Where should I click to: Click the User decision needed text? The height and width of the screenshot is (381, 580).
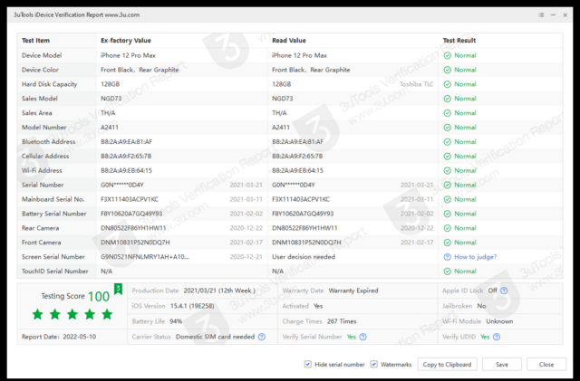304,257
